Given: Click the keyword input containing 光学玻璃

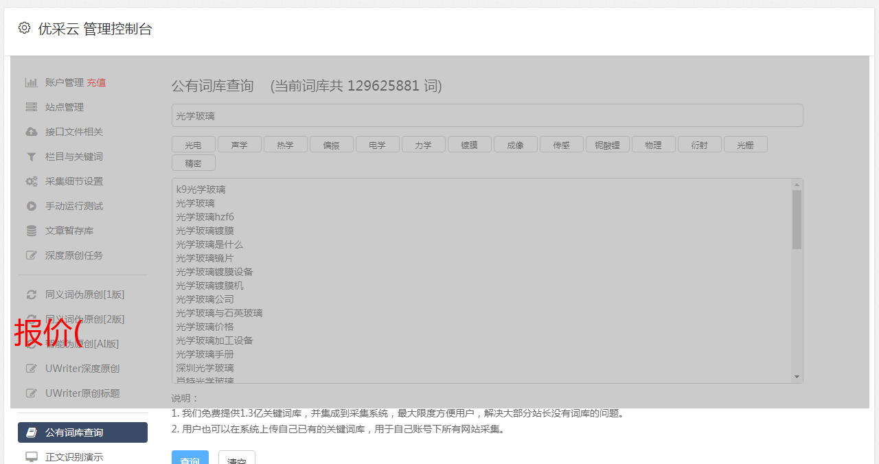Looking at the screenshot, I should (487, 115).
